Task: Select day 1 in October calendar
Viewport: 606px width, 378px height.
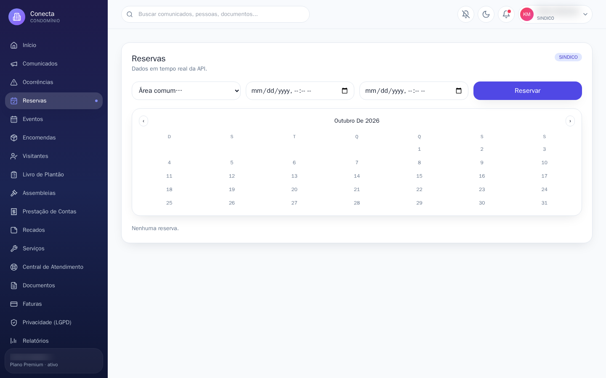Action: click(x=419, y=149)
